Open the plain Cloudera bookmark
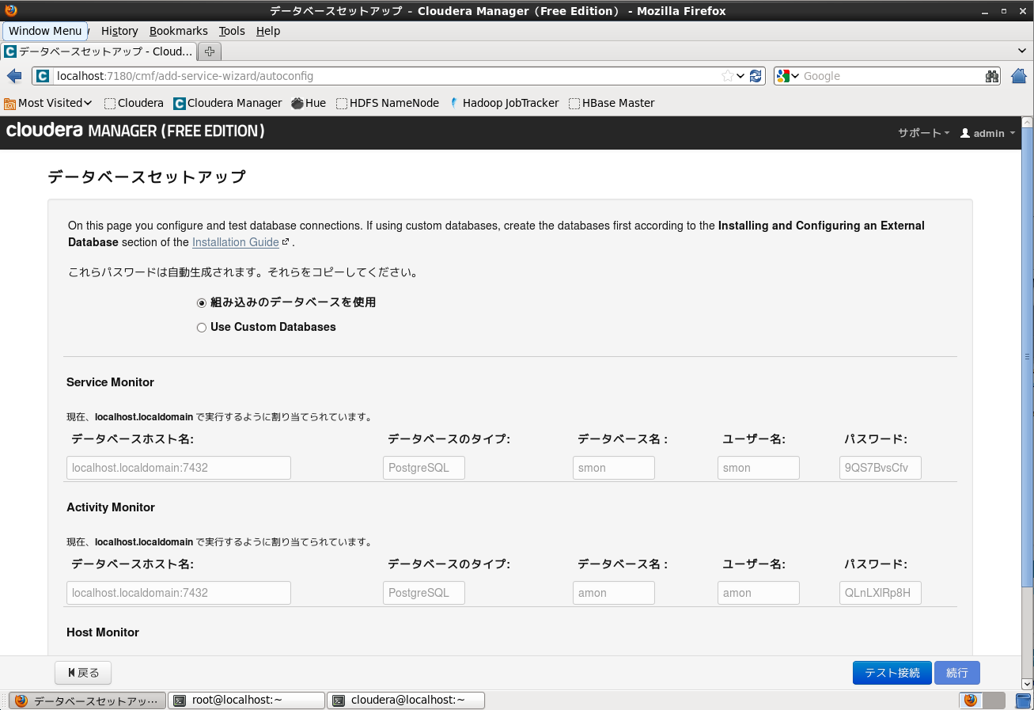 tap(134, 103)
